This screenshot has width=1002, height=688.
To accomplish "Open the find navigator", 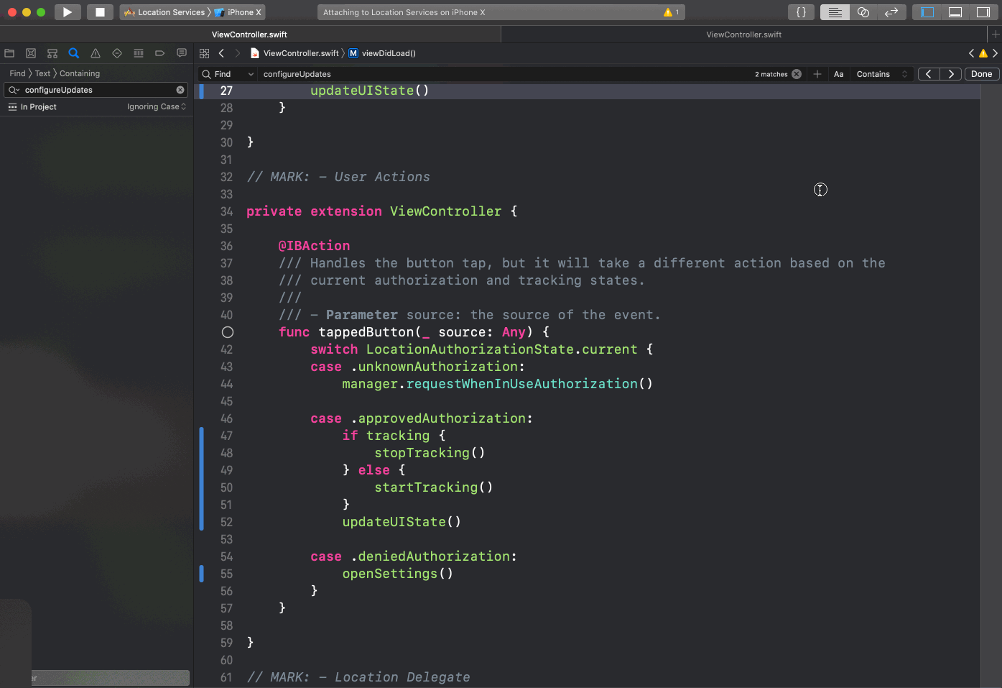I will pos(73,53).
